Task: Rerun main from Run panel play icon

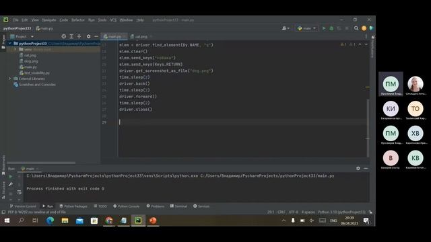Action: [x=11, y=177]
